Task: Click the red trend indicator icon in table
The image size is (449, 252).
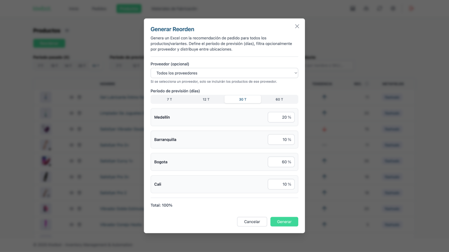Action: click(x=324, y=129)
